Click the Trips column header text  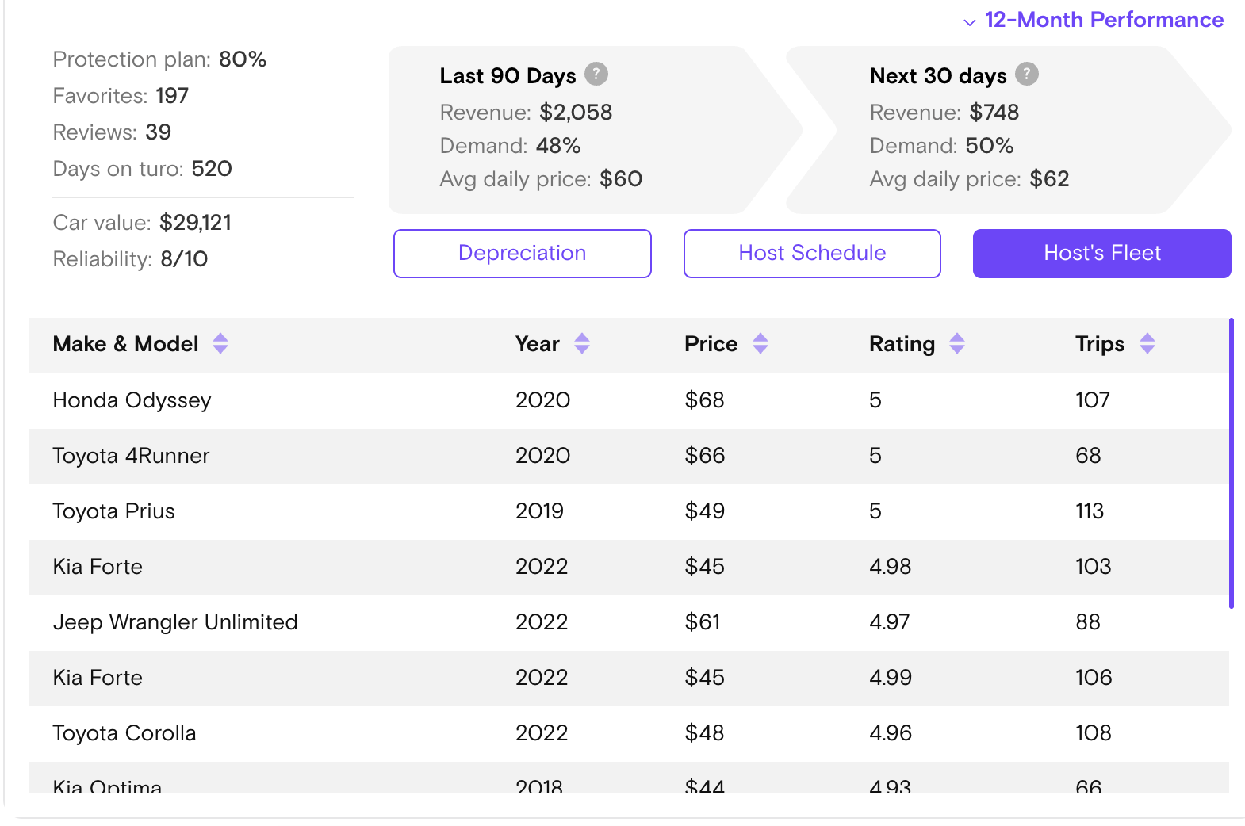1100,344
